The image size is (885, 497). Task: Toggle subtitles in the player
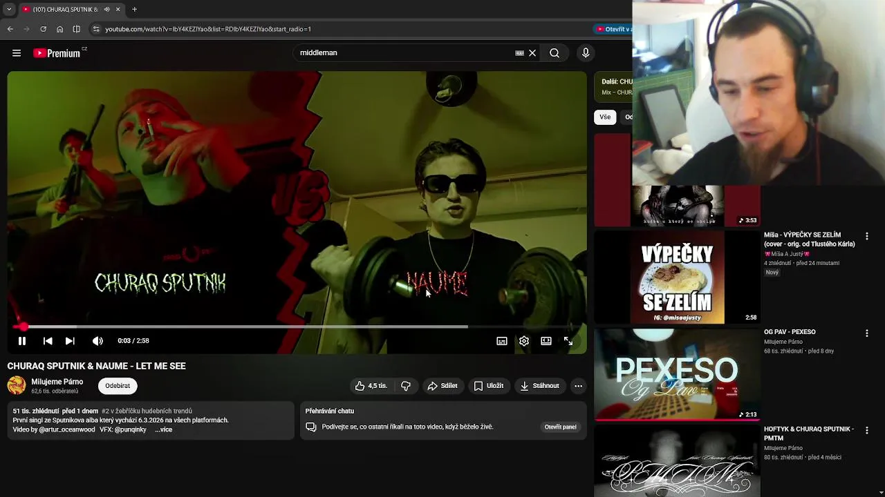coord(502,341)
